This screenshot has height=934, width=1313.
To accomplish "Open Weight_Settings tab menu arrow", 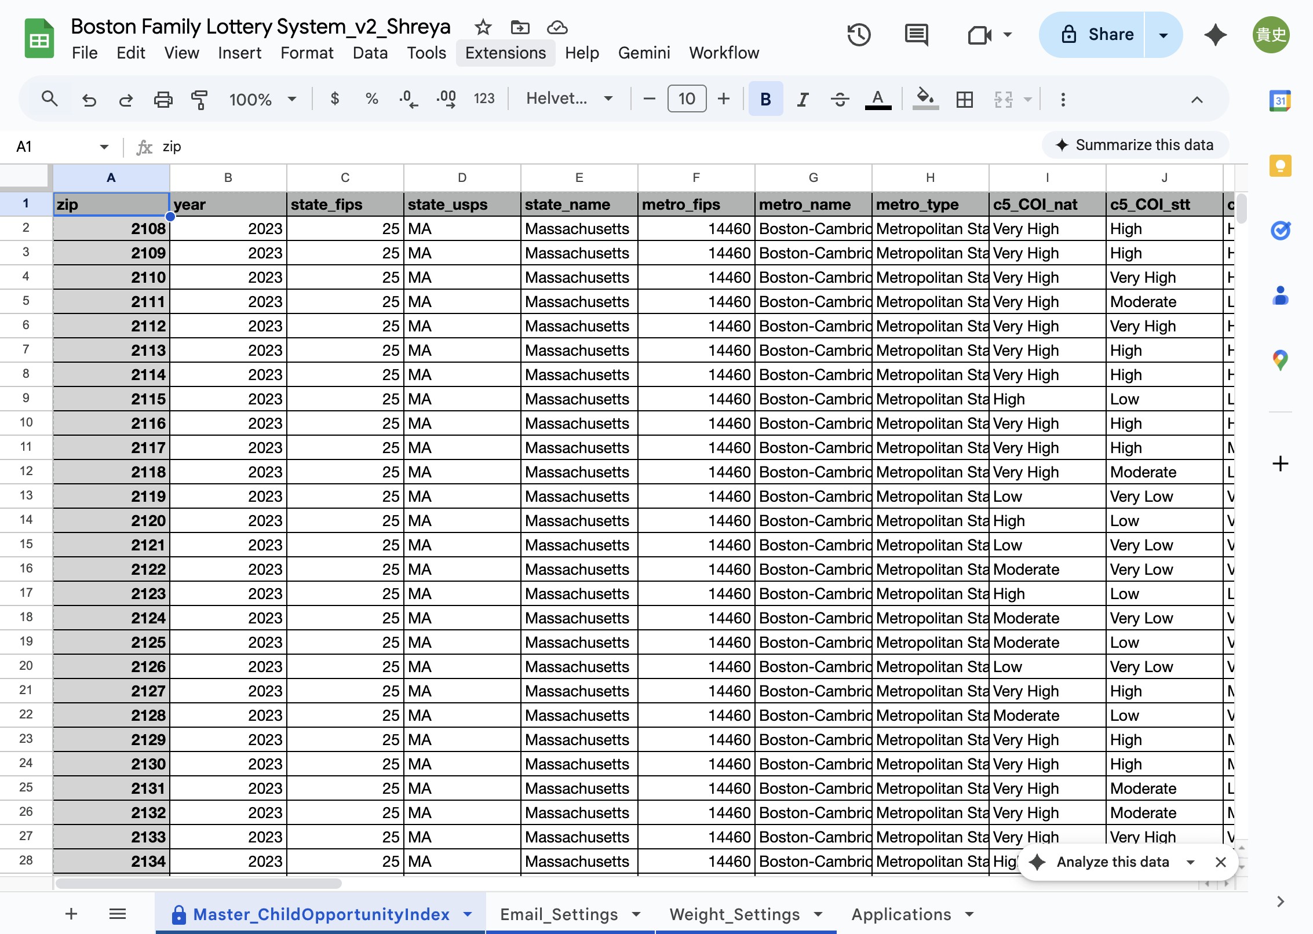I will point(818,914).
